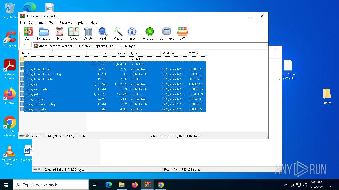Viewport: 339px width, 190px height.
Task: Select dnSpy-x86.exe.config file
Action: pyautogui.click(x=112, y=104)
